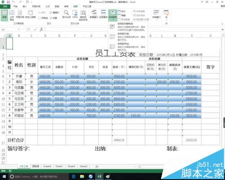The image size is (225, 180).
Task: Click the formula bar confirm checkmark icon
Action: [35, 29]
